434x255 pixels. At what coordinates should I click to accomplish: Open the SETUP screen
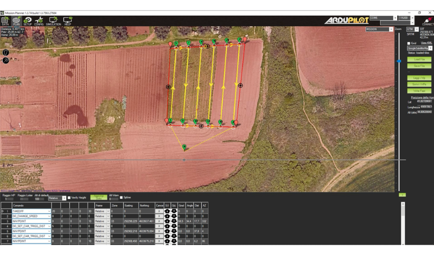(28, 21)
